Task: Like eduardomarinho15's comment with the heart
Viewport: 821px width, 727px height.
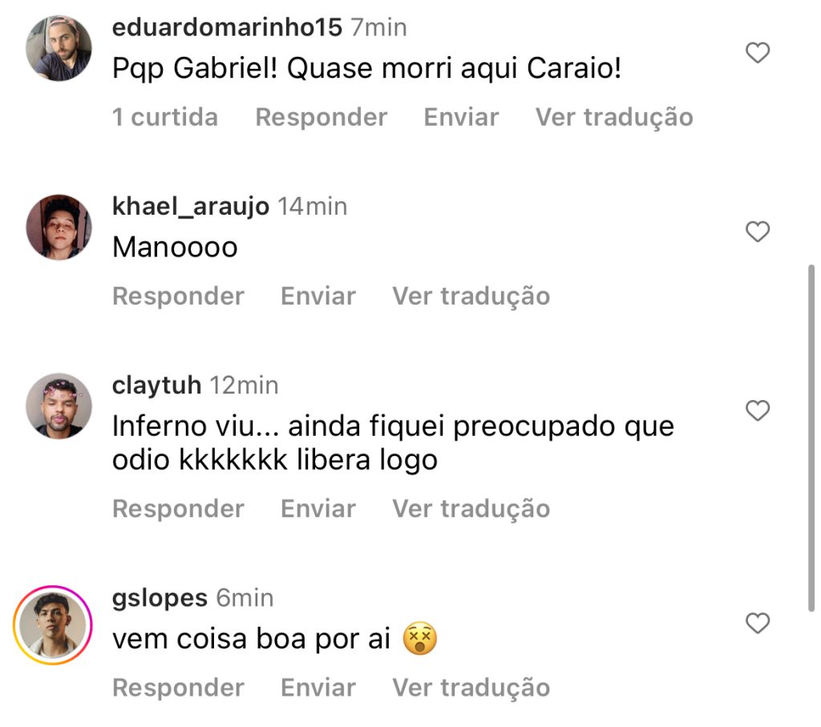Action: [757, 53]
